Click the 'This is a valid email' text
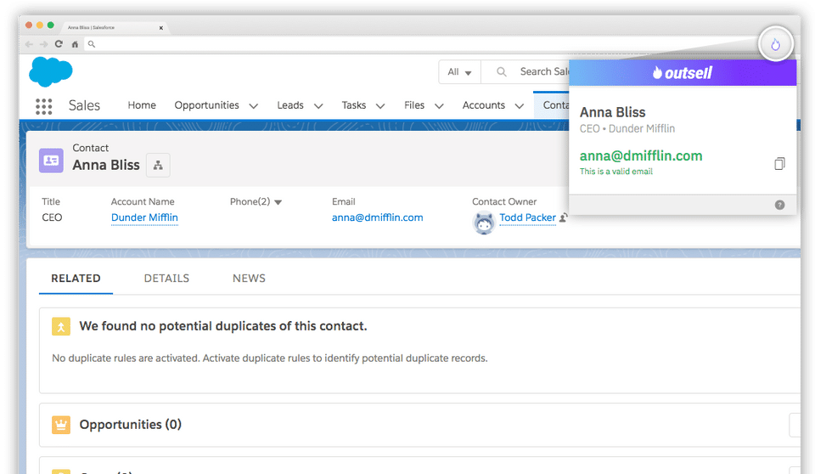The width and height of the screenshot is (815, 474). coord(616,172)
